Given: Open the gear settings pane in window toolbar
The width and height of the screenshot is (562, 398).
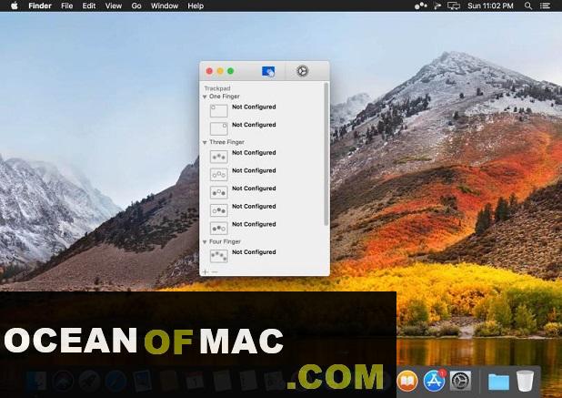Looking at the screenshot, I should click(x=302, y=71).
